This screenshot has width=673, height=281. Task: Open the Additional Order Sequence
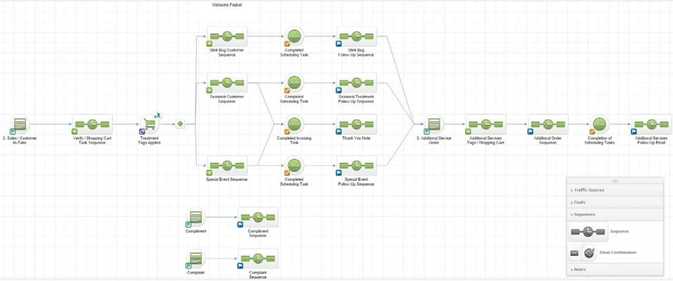548,124
